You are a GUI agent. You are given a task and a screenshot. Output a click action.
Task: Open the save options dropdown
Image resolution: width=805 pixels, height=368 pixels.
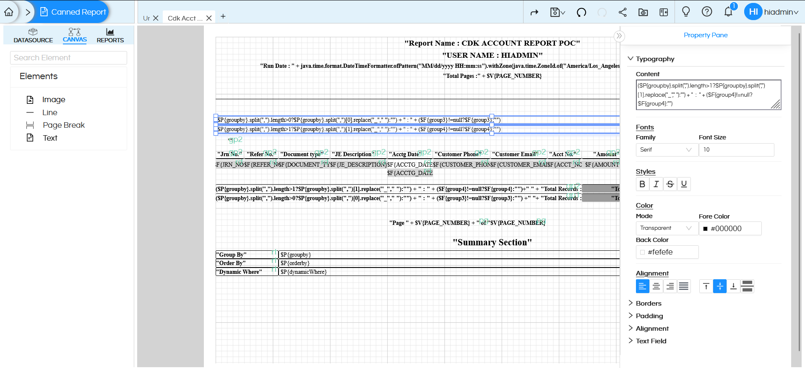[558, 13]
